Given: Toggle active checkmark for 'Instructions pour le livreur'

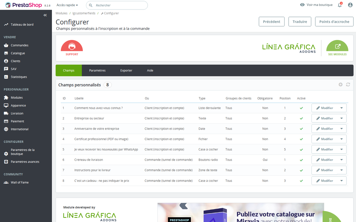Looking at the screenshot, I should pos(301,170).
